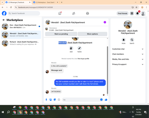Screen dimensions: 149x118
Task: Open the account avatar menu
Action: 143,13
